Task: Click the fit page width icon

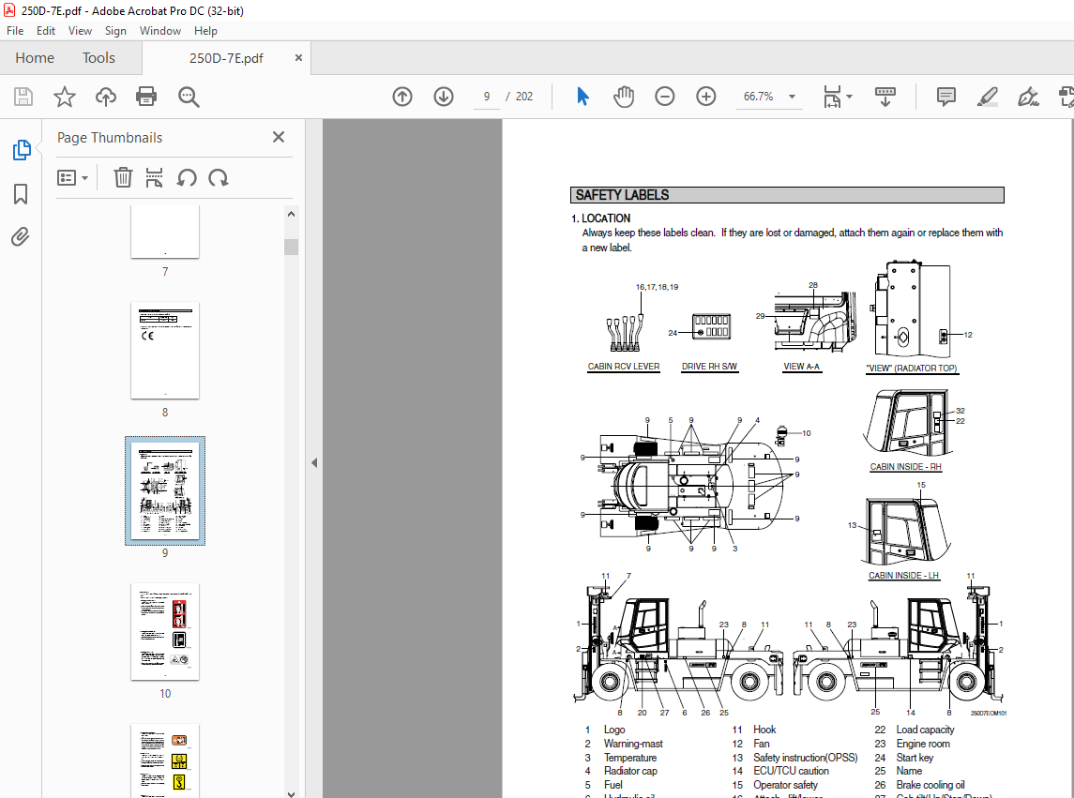Action: click(831, 97)
